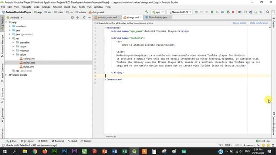This screenshot has height=155, width=276.
Task: Click the Debug app bug icon
Action: (x=212, y=12)
